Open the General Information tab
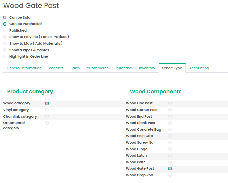The width and height of the screenshot is (228, 183). [24, 68]
